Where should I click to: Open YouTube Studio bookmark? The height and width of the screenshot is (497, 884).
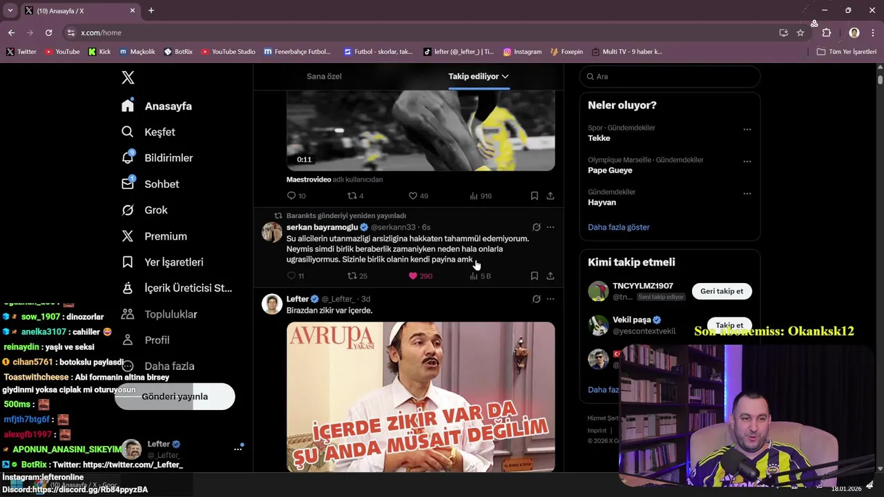[228, 52]
